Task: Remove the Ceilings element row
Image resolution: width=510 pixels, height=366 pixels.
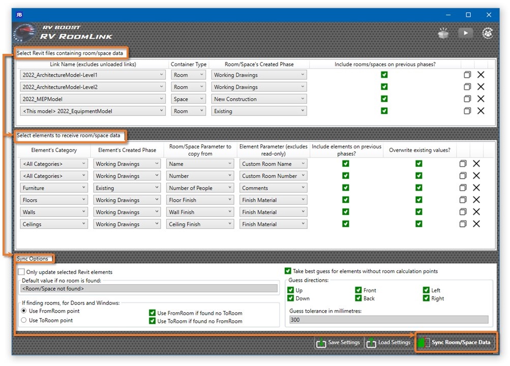Action: [476, 224]
